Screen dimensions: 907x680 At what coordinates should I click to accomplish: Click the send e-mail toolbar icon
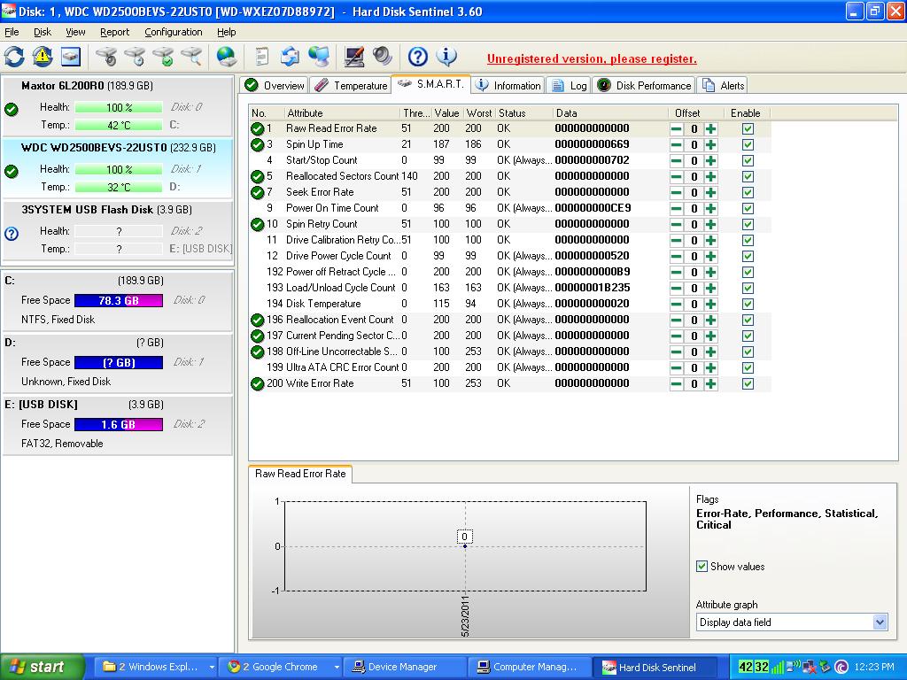pos(290,57)
